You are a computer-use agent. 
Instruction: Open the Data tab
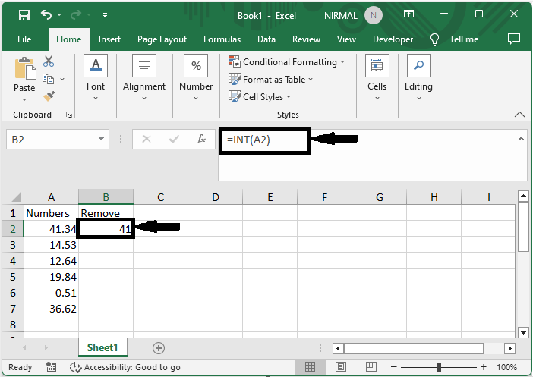[266, 39]
